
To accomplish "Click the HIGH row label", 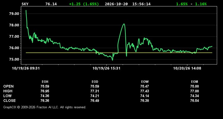I will click(8, 91).
